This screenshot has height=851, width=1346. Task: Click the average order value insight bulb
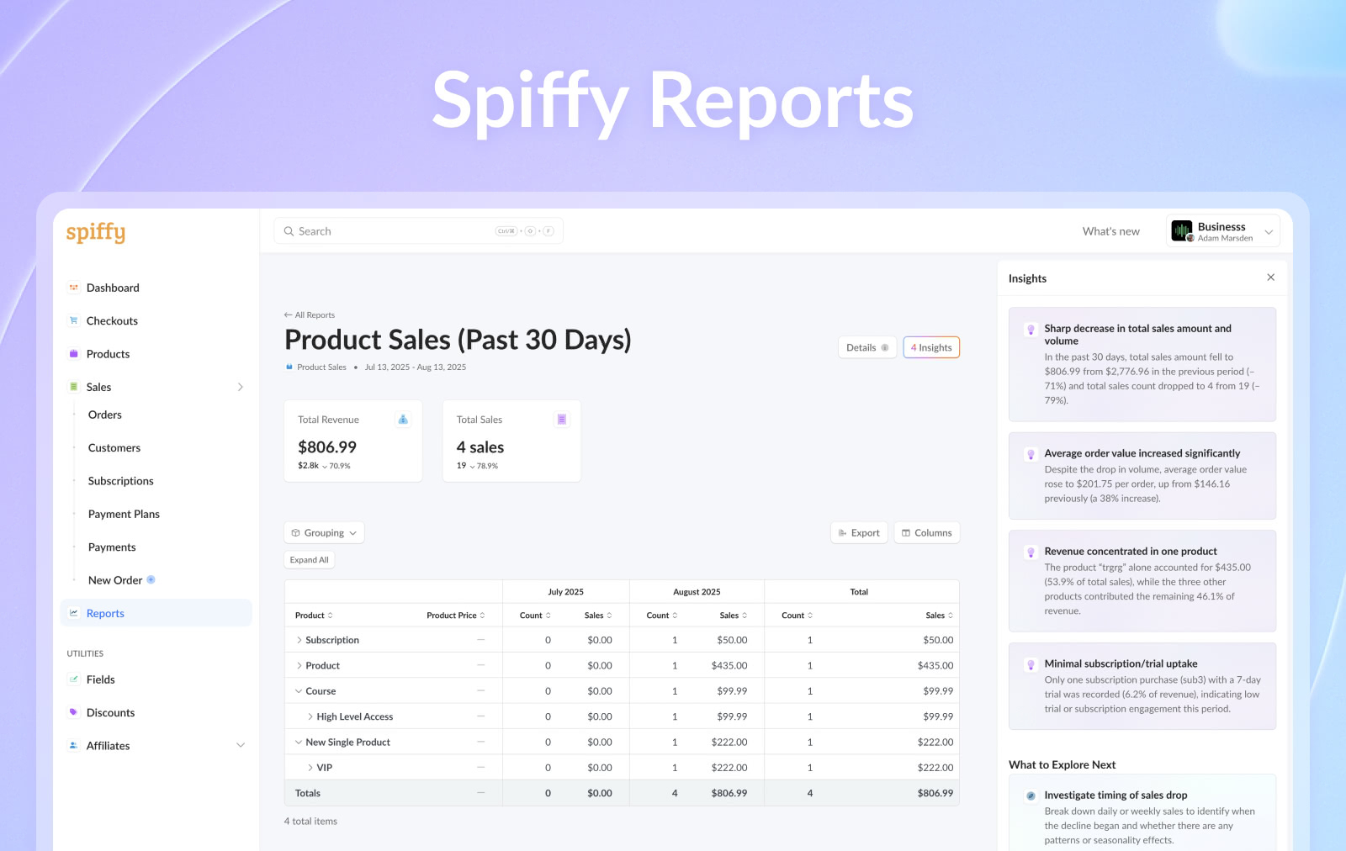tap(1031, 454)
